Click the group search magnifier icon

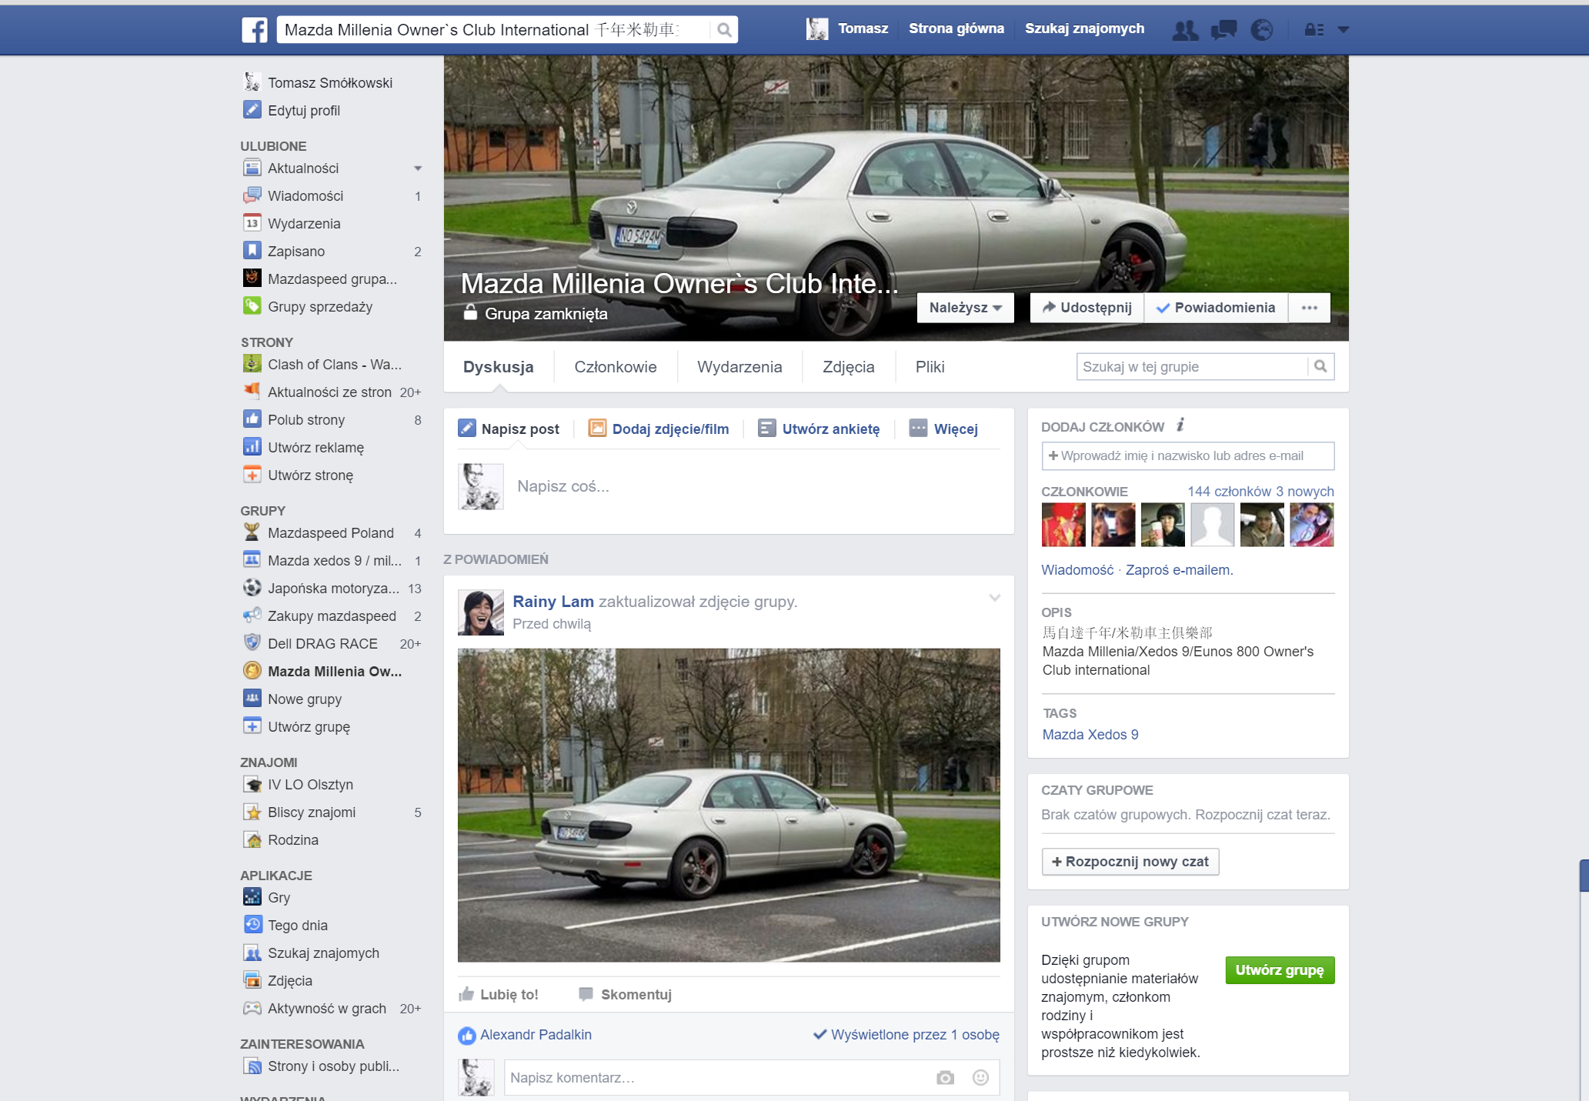coord(1320,366)
